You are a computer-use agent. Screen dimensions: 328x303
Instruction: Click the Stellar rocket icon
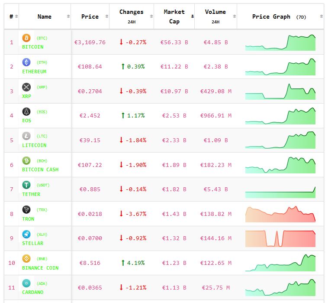point(26,234)
